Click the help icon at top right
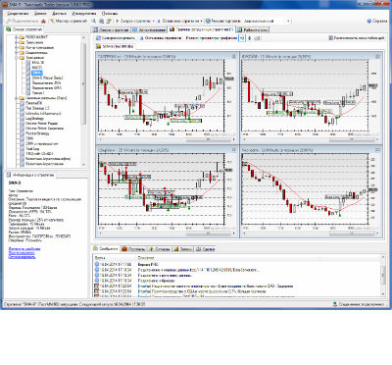 [369, 21]
